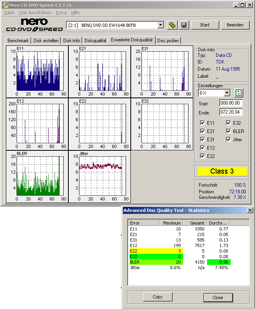Open the Extra menu

coord(61,13)
